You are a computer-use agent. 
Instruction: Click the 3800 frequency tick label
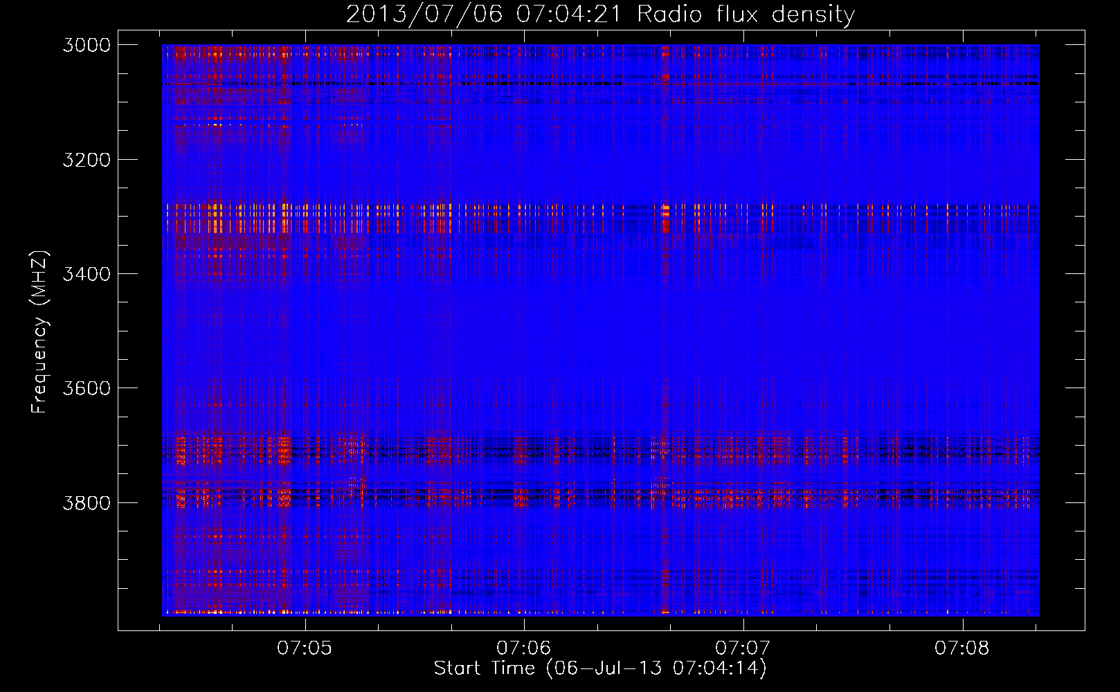[x=87, y=502]
